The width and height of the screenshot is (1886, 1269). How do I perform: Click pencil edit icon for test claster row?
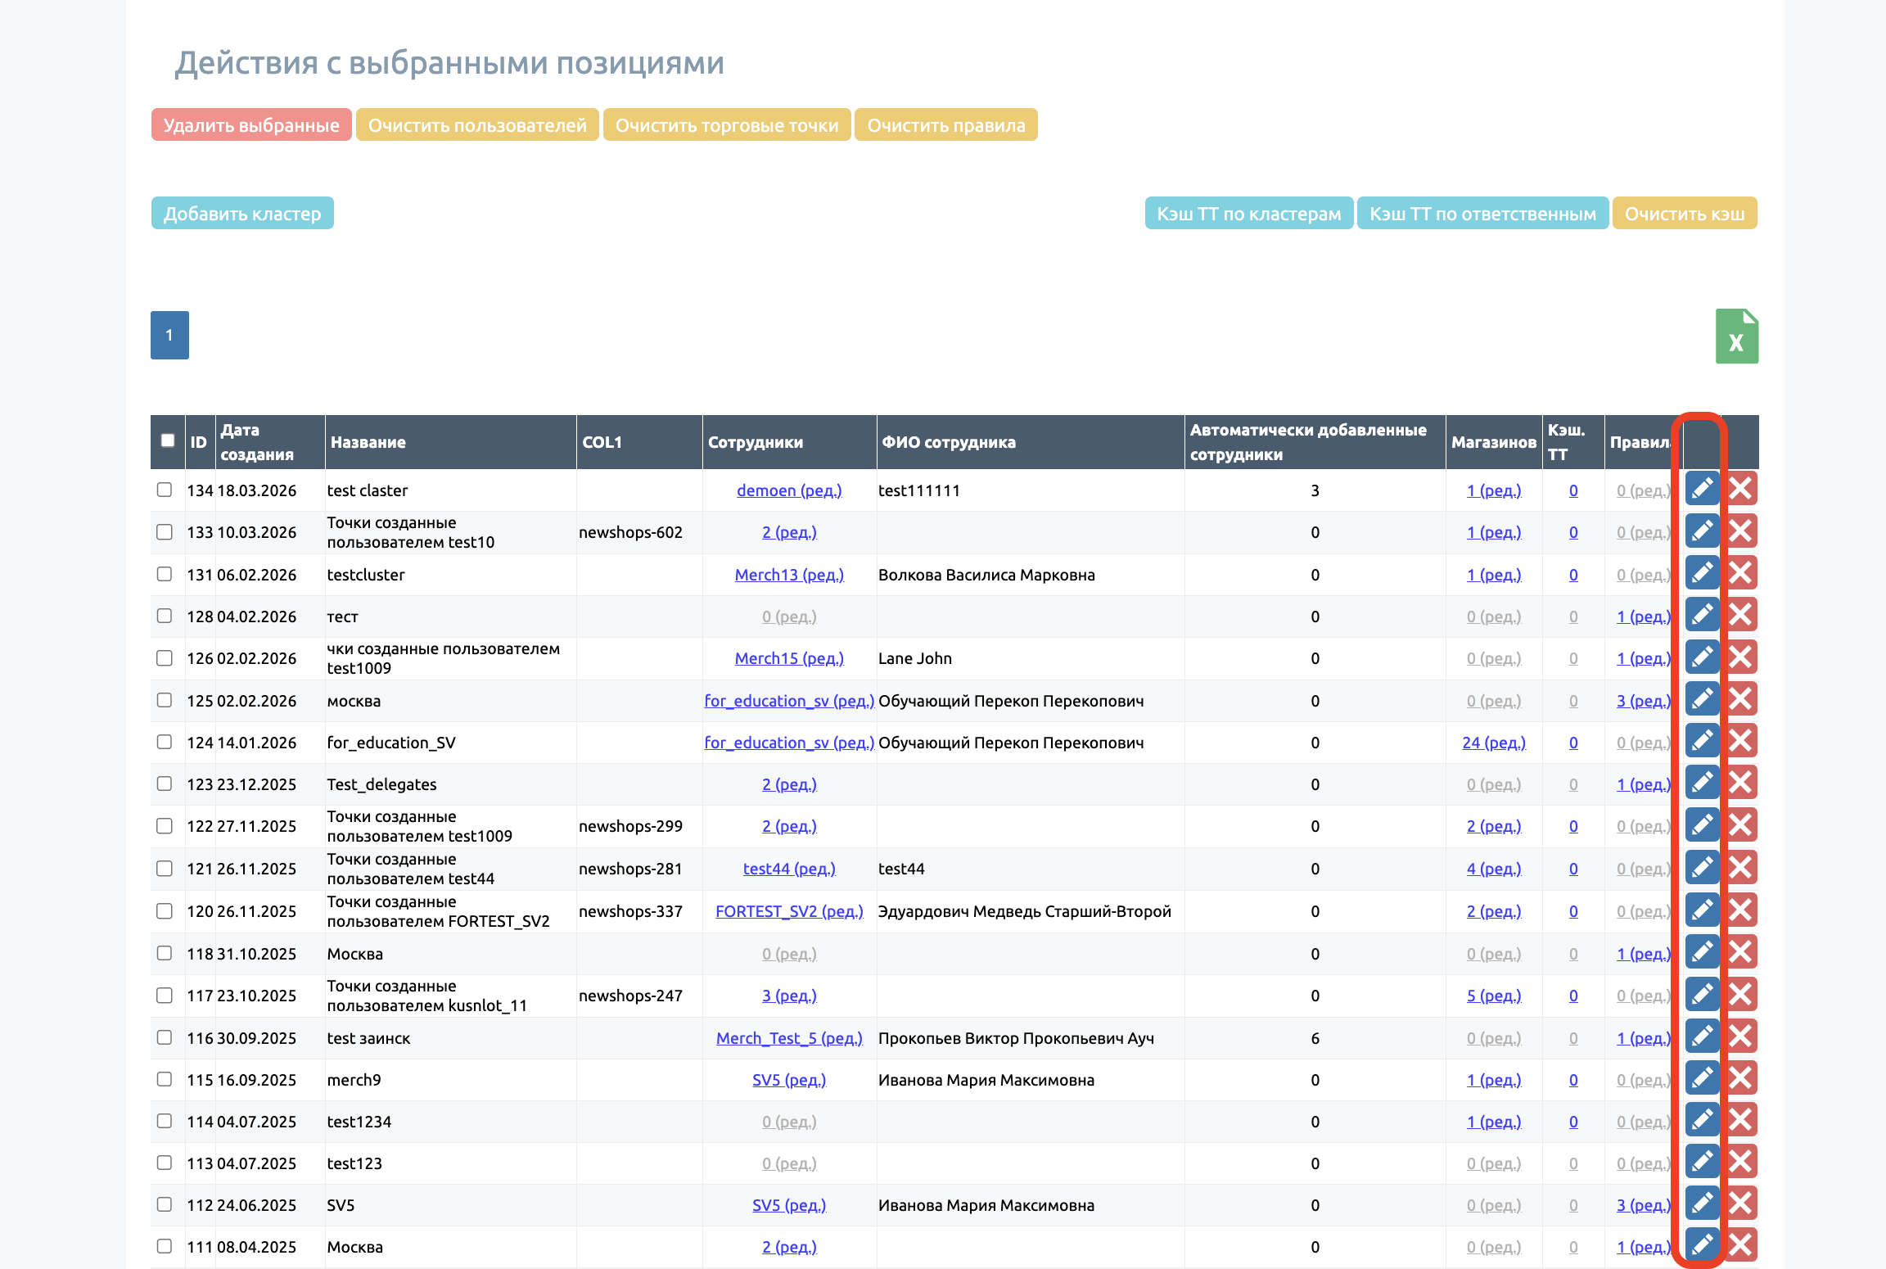(1702, 489)
